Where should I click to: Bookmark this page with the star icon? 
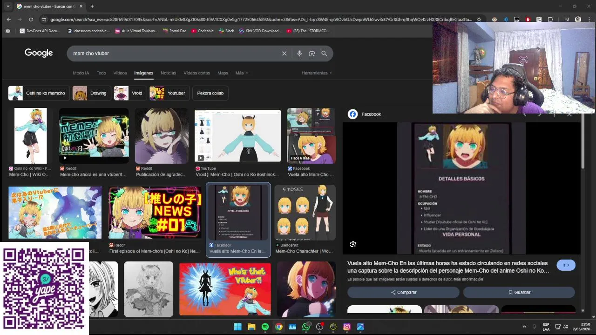click(x=479, y=20)
